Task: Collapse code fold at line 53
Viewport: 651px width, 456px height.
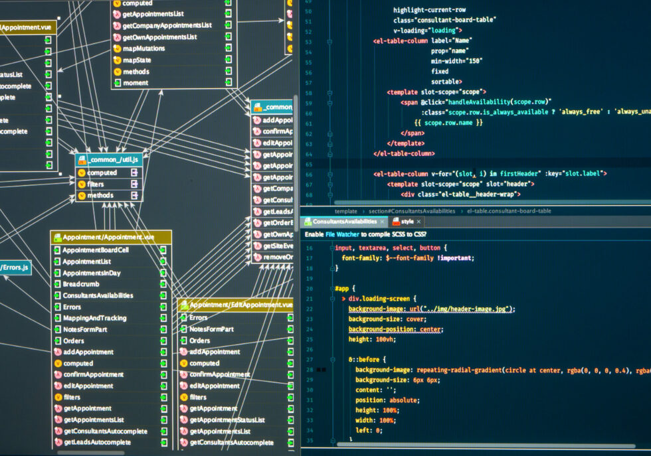Action: [329, 42]
